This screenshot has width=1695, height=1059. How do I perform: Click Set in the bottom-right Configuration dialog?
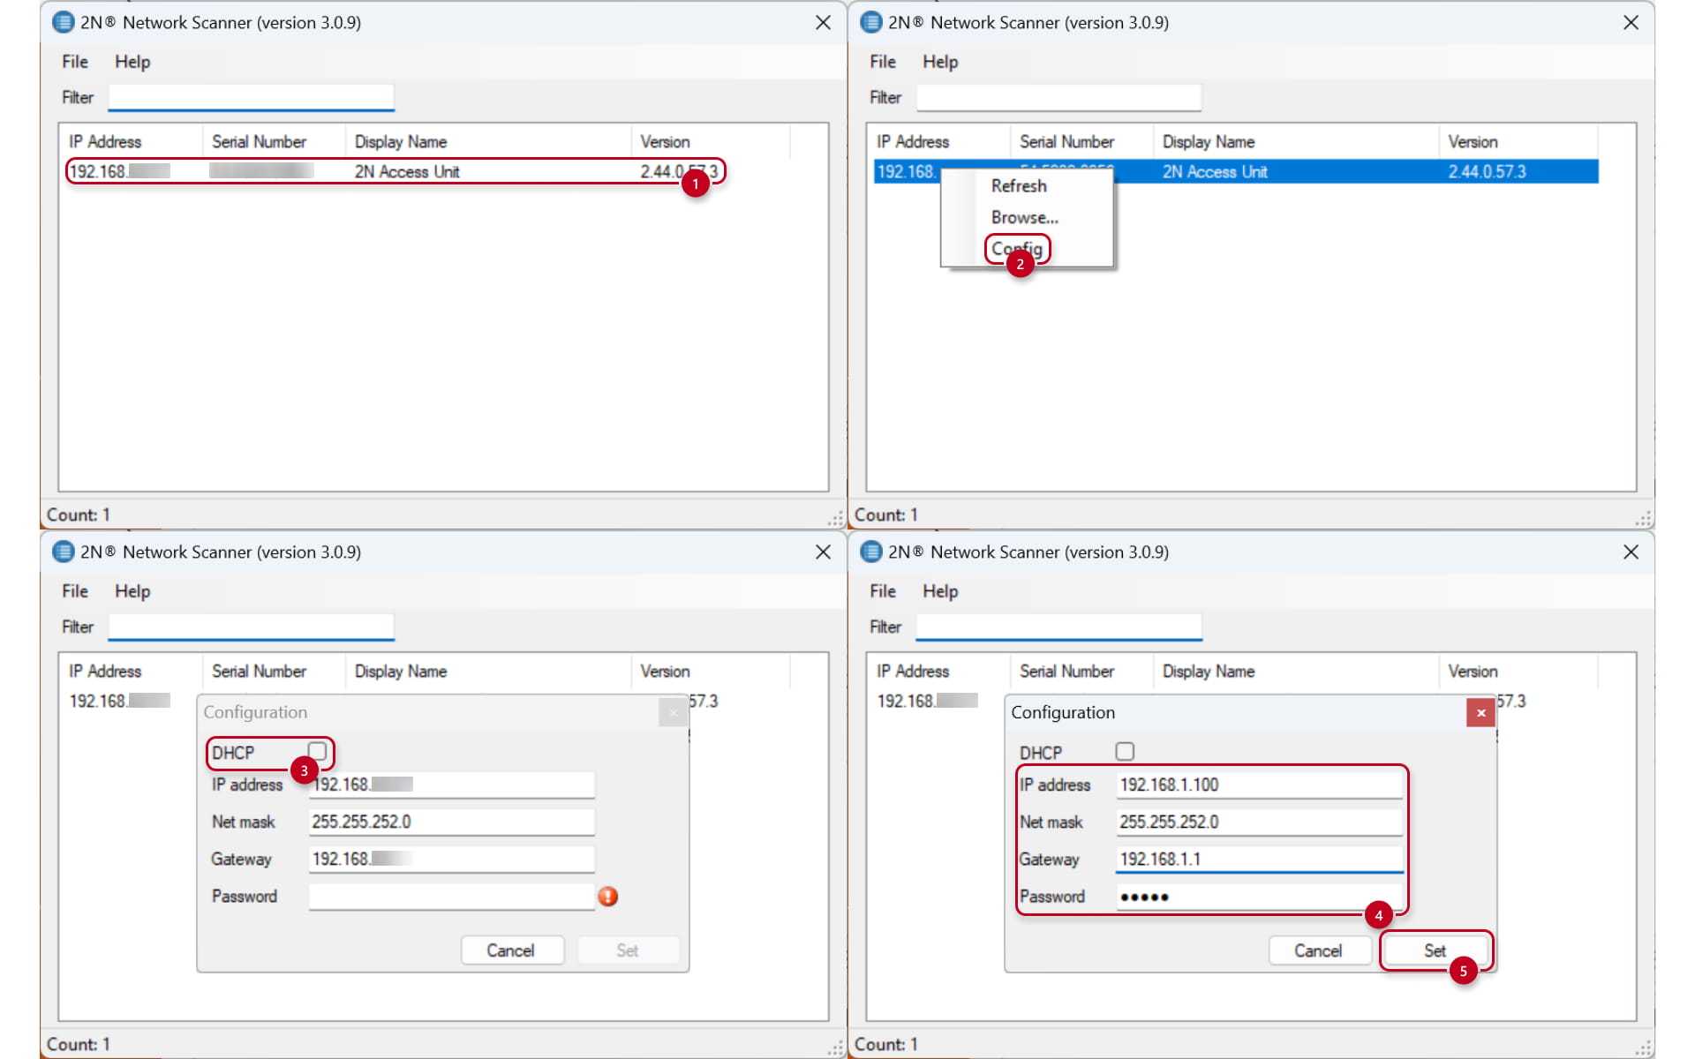1435,950
